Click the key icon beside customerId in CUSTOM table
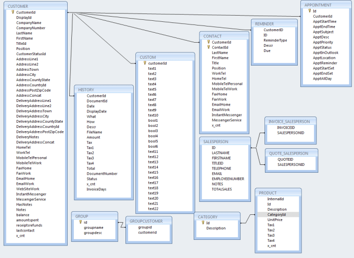 pos(145,63)
